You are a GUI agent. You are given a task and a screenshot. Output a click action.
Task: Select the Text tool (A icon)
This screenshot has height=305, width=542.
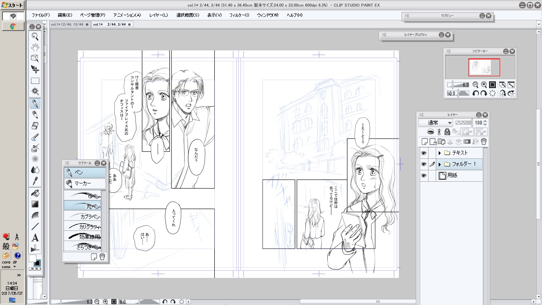[35, 238]
